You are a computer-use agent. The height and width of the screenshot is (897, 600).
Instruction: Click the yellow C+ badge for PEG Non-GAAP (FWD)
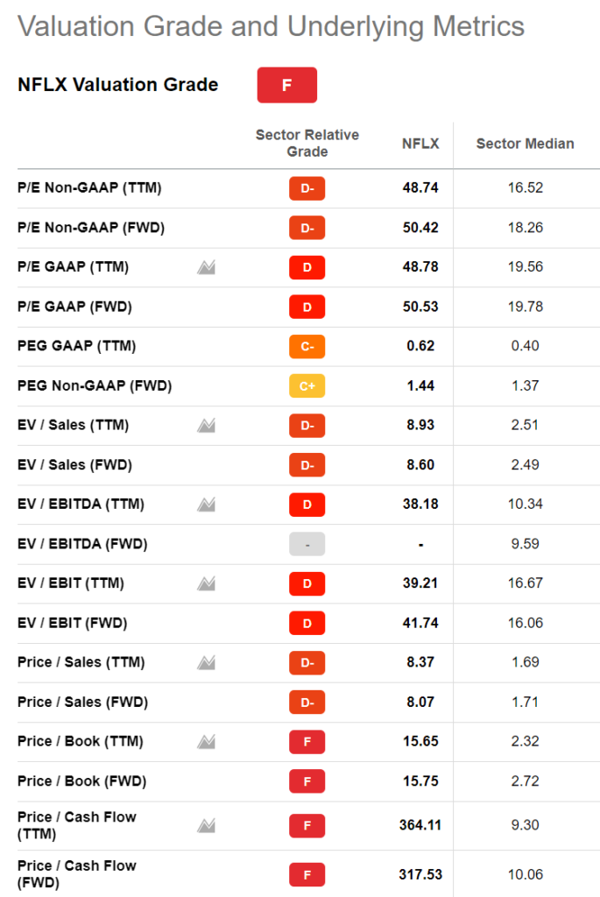[307, 386]
